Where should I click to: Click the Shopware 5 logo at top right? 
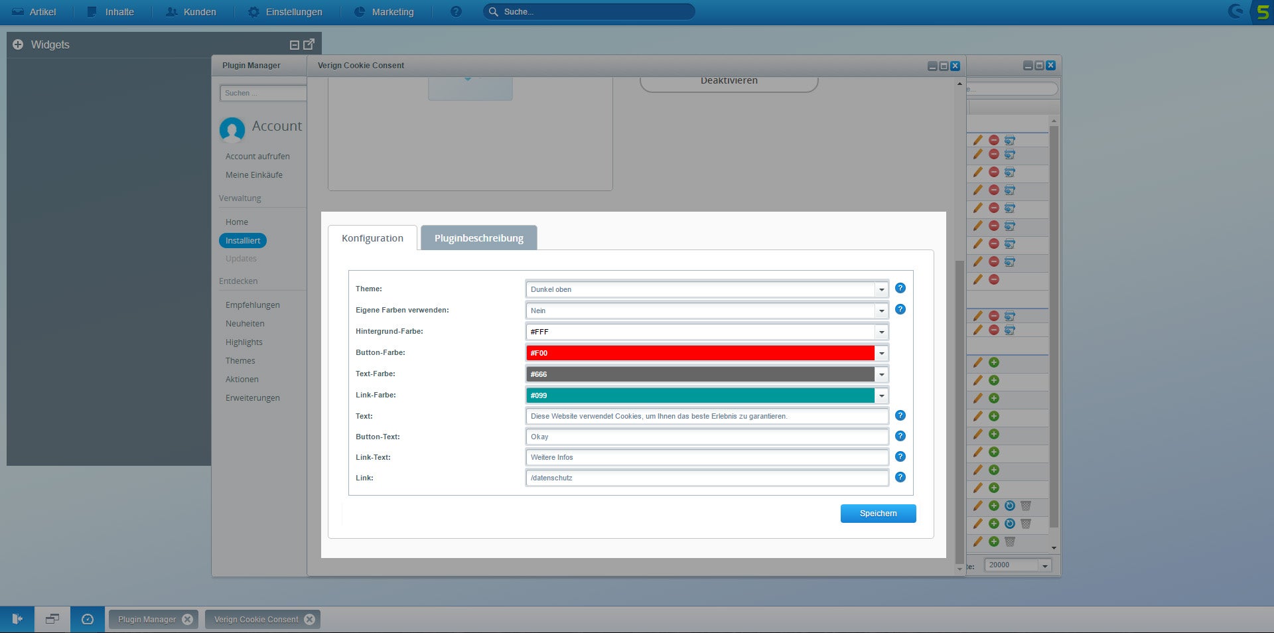(x=1261, y=12)
